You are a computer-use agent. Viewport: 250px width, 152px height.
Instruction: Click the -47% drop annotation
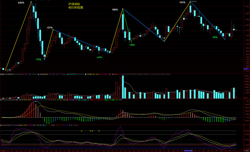pos(99,57)
